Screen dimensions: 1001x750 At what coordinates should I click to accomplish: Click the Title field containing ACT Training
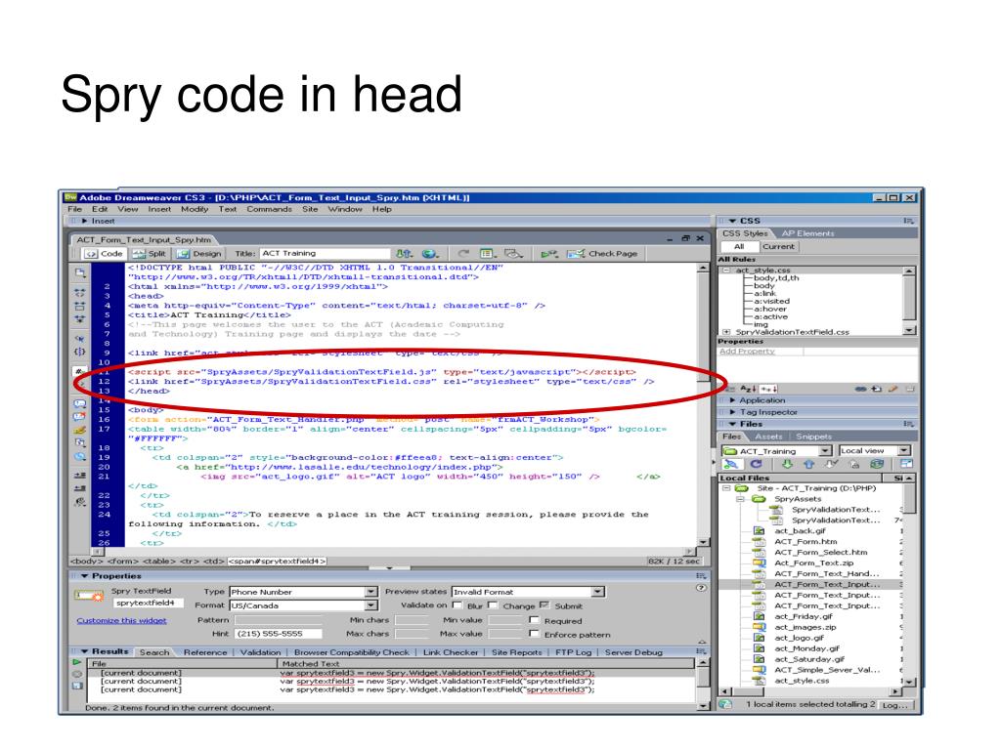[325, 253]
